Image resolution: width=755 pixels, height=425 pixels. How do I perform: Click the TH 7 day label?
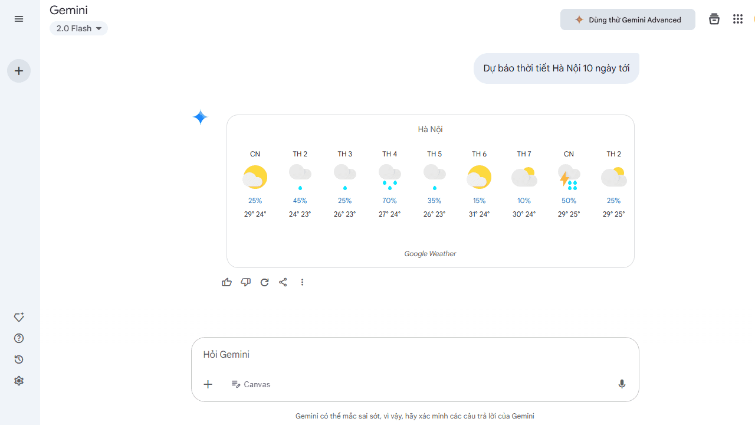pyautogui.click(x=524, y=154)
